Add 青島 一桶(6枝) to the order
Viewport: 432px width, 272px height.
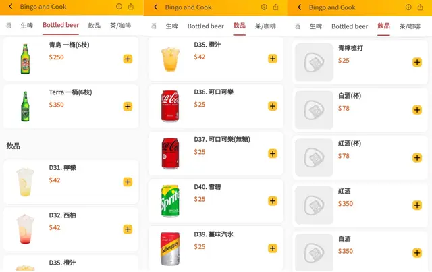coord(128,59)
